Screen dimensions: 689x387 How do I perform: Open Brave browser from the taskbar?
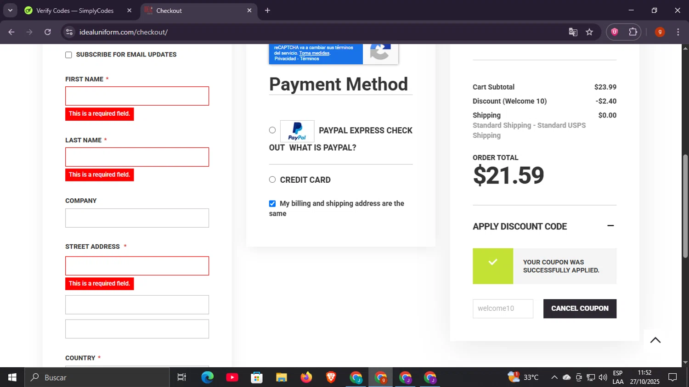[331, 377]
